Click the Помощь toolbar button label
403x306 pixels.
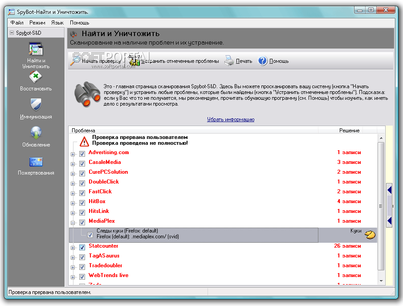click(x=279, y=61)
